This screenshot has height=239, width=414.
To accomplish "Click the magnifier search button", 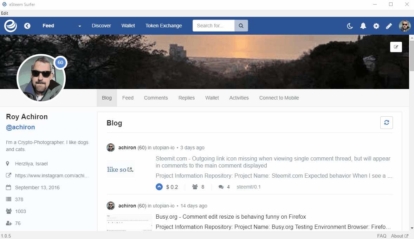I will click(241, 26).
